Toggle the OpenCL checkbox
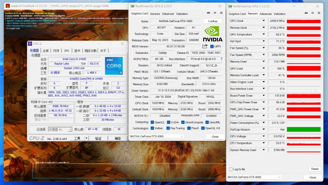This screenshot has height=185, width=328. click(152, 122)
